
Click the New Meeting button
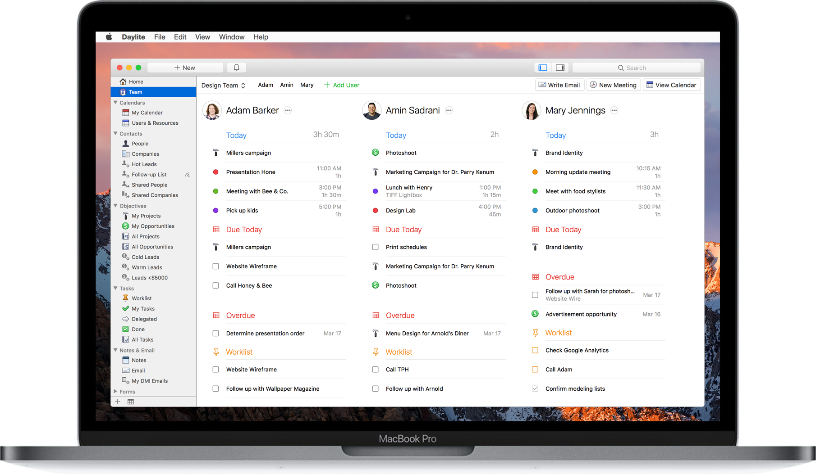[613, 85]
